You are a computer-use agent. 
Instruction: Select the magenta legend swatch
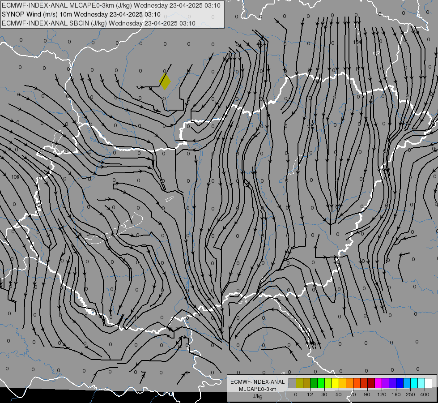coord(378,383)
